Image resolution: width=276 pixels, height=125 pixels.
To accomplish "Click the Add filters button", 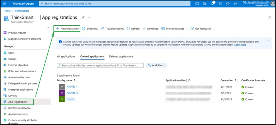I will click(x=156, y=65).
